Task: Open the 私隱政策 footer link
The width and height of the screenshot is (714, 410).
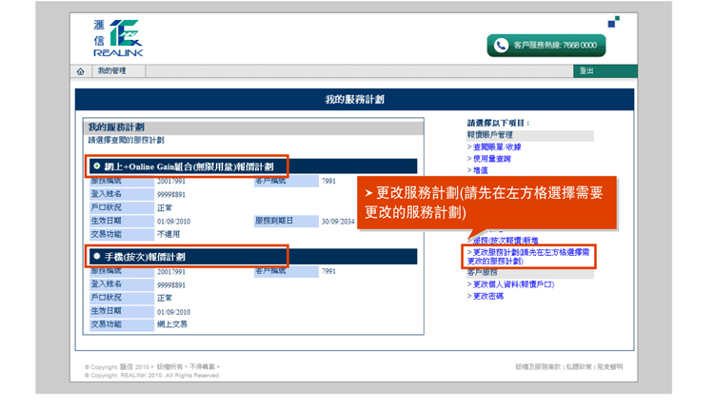Action: 579,366
